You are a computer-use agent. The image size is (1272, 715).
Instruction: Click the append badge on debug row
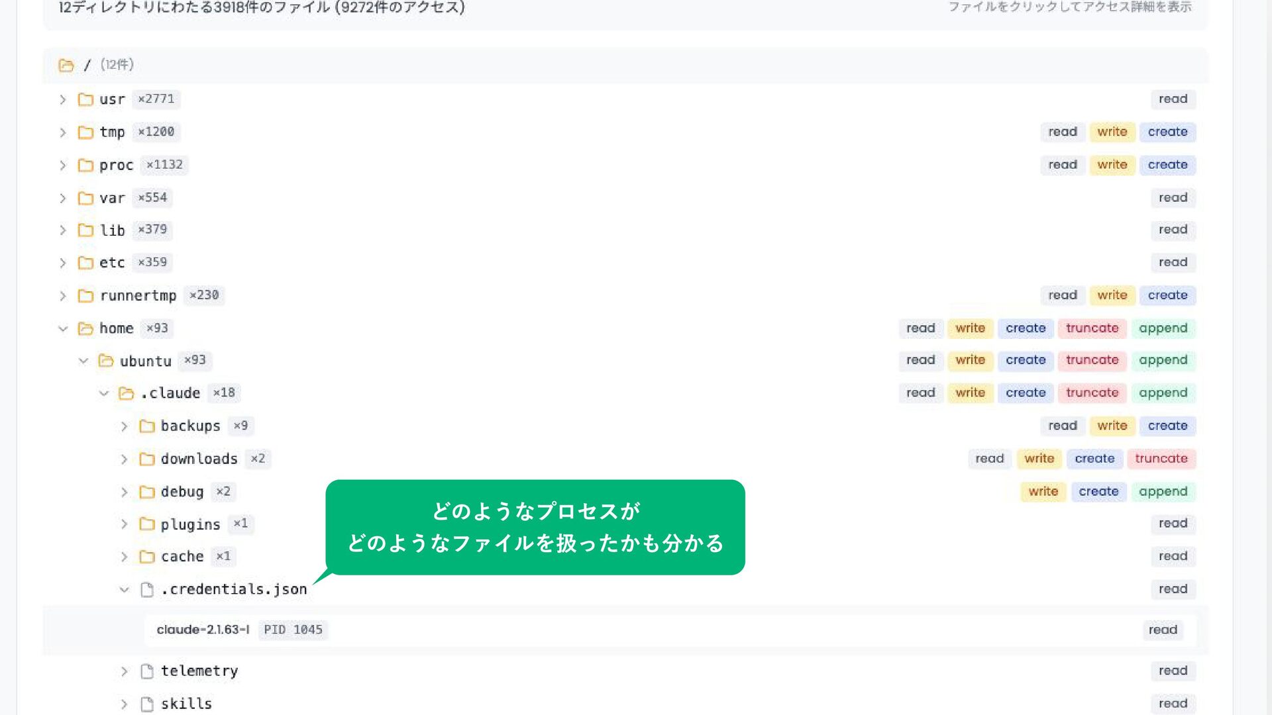(1163, 492)
